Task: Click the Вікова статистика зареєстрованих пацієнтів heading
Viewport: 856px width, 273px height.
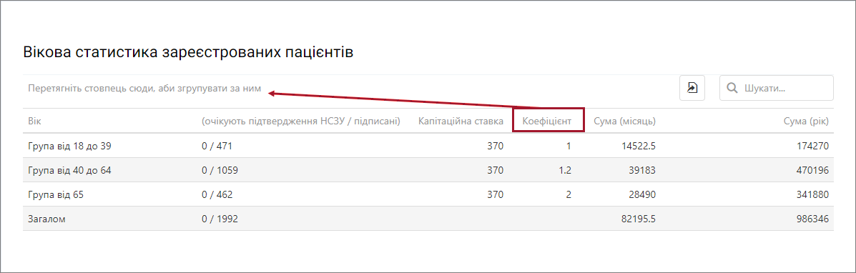Action: point(188,52)
